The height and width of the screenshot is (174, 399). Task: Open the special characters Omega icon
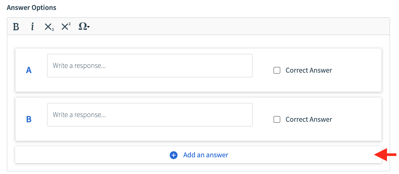[82, 26]
